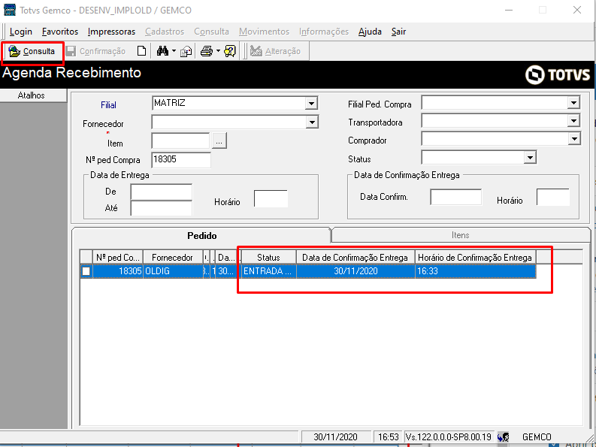Image resolution: width=596 pixels, height=447 pixels.
Task: Click the Horário field in Data de Entrega
Action: point(271,199)
